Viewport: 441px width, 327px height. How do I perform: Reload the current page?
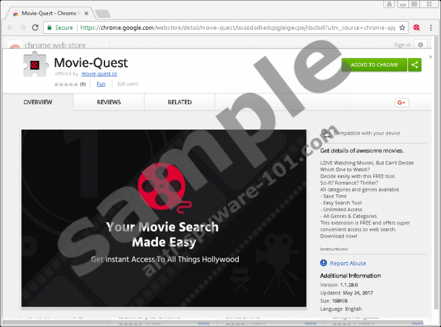35,28
